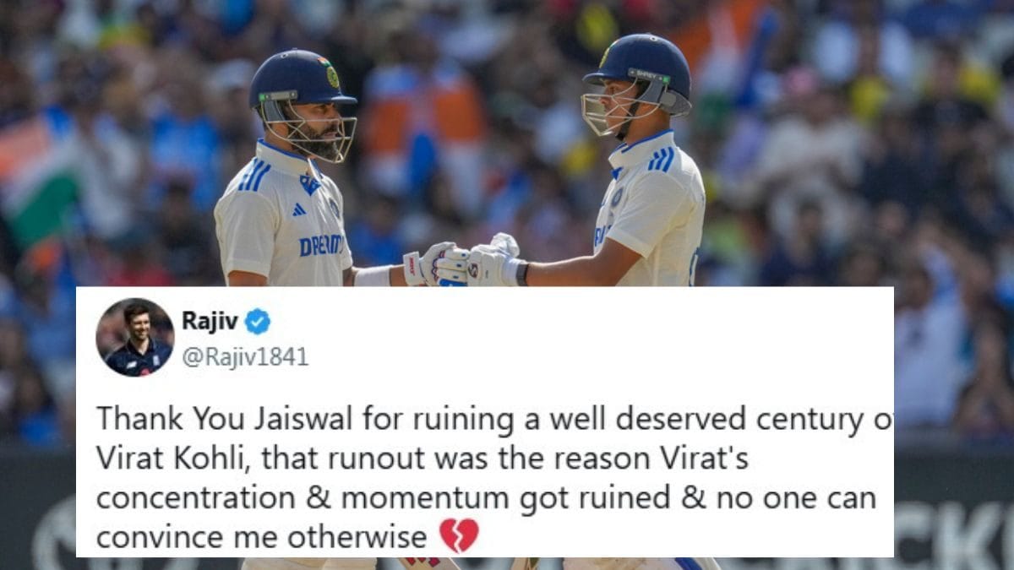Click the broken heart emoji in the tweet
Image resolution: width=1014 pixels, height=570 pixels.
(459, 536)
